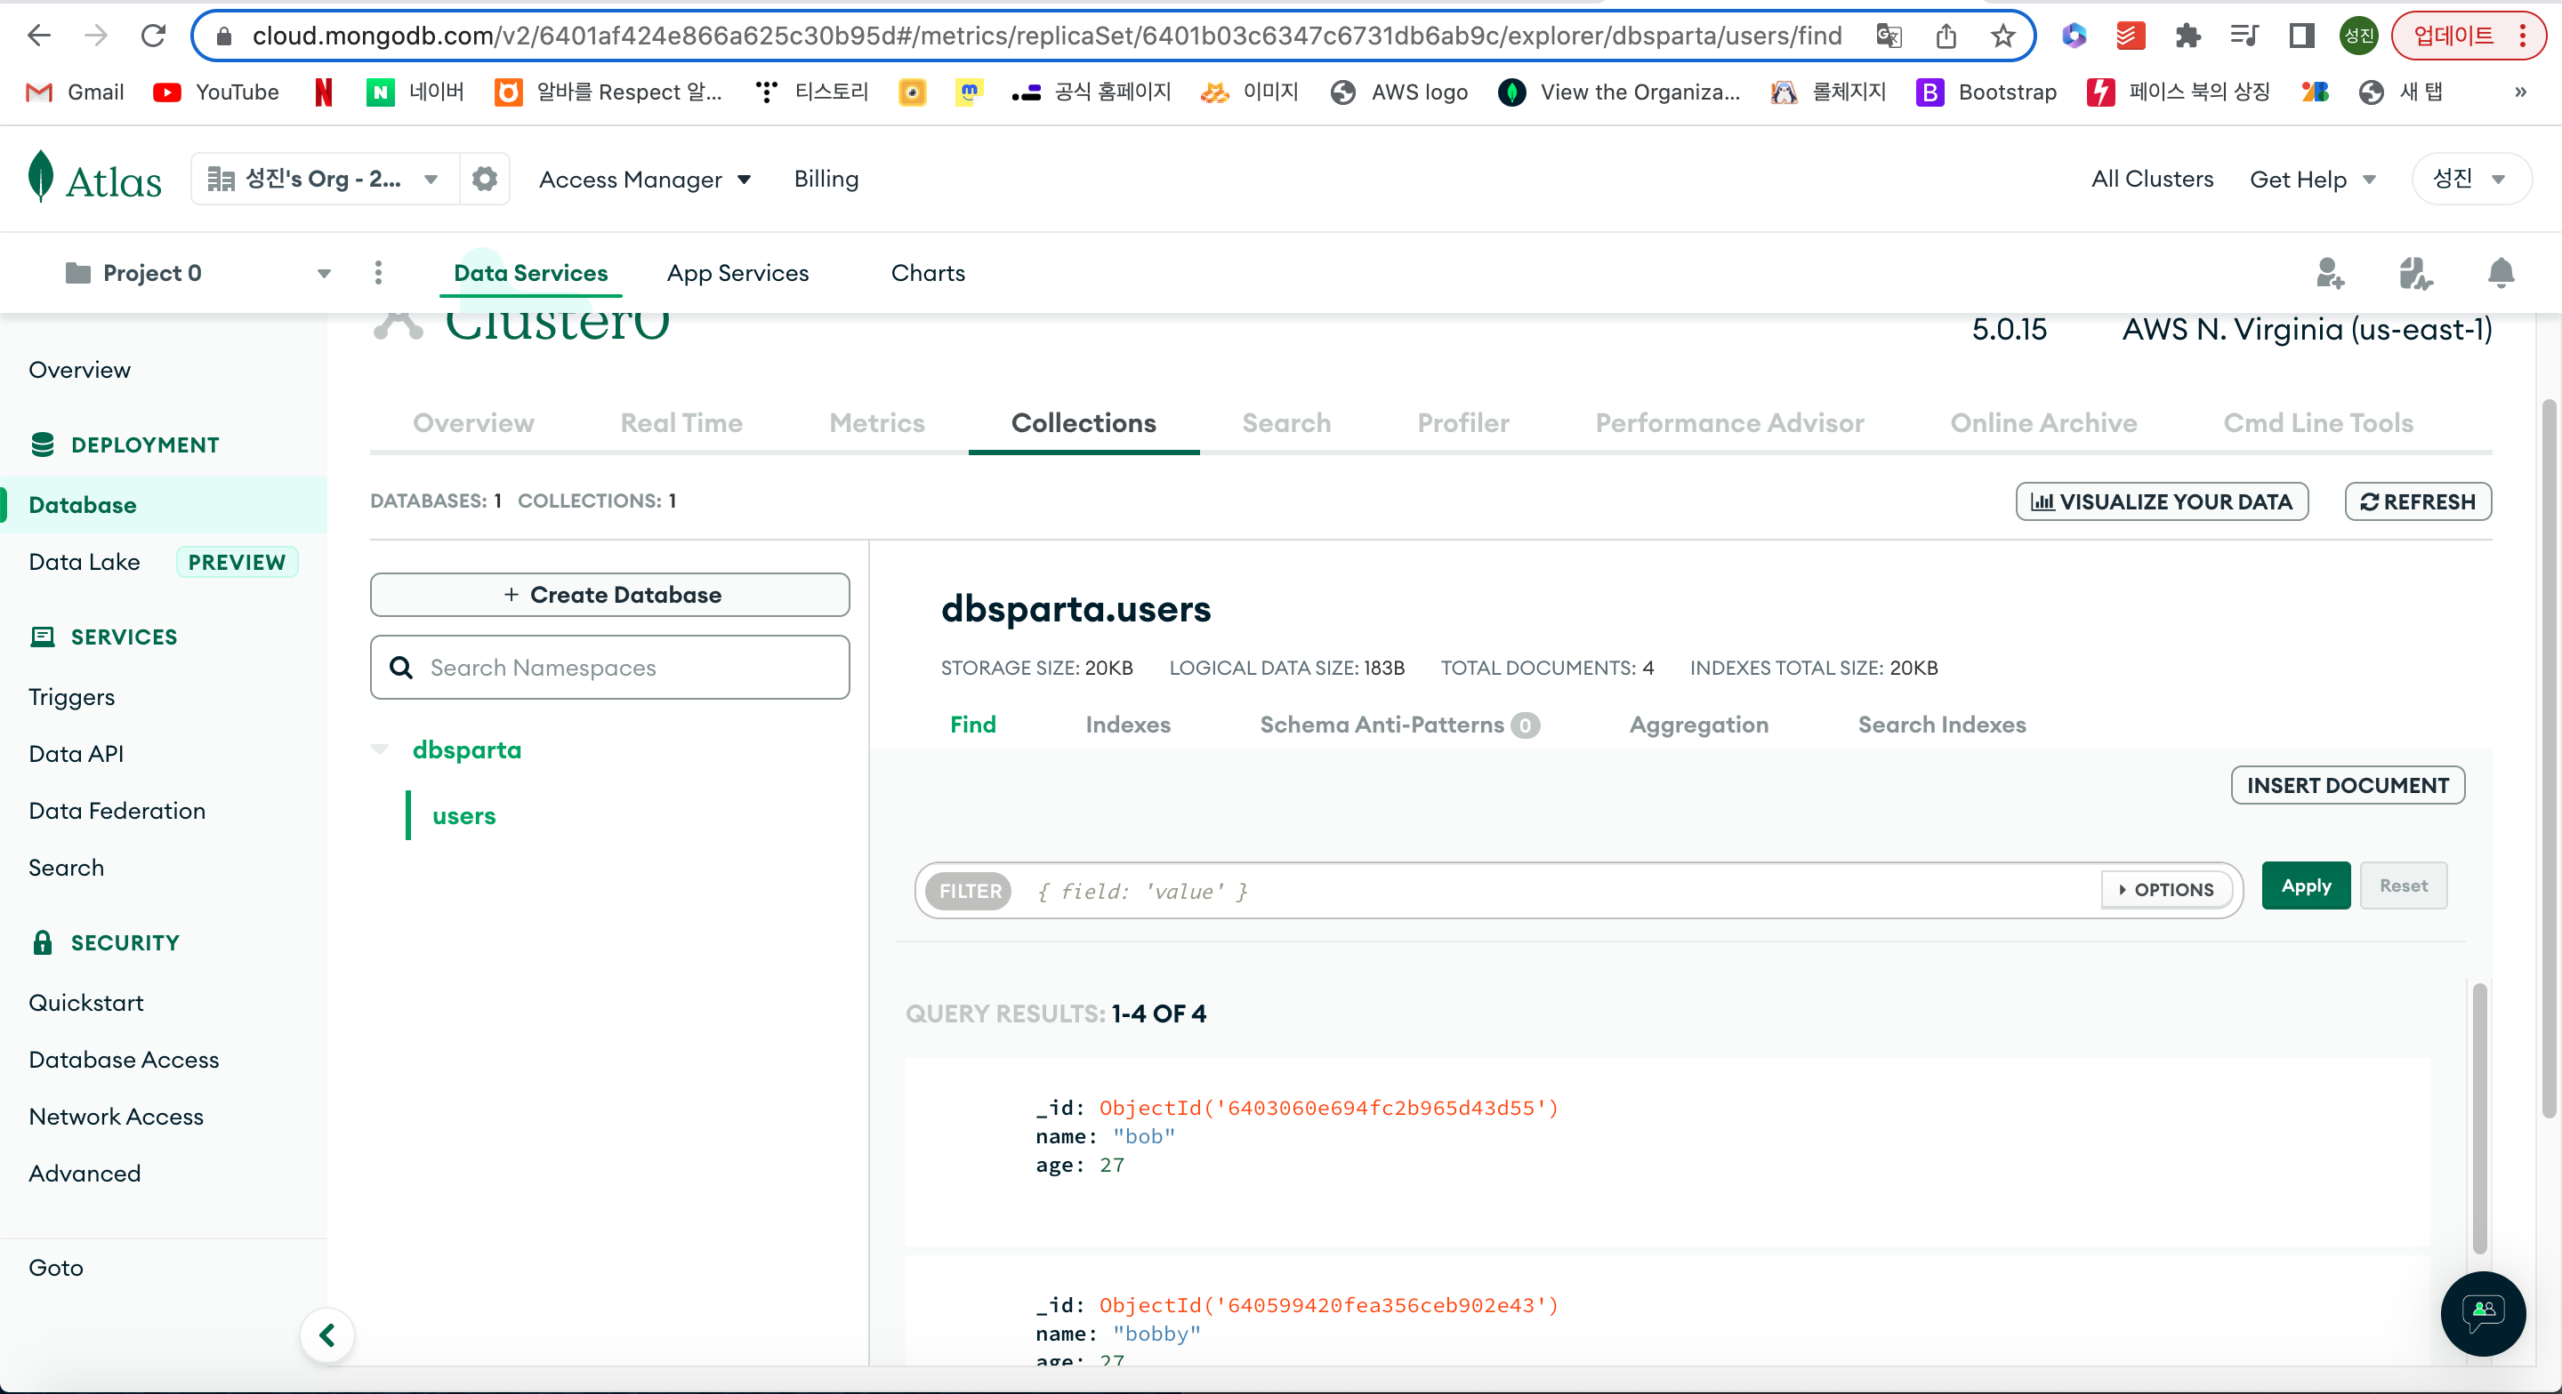Open the 성진's Org organization dropdown
The width and height of the screenshot is (2562, 1394).
324,178
